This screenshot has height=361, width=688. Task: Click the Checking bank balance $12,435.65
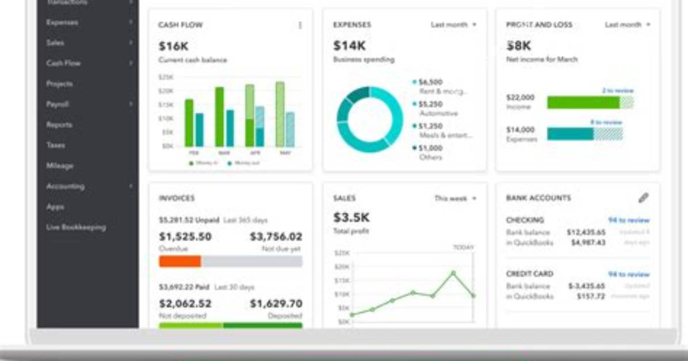point(586,232)
